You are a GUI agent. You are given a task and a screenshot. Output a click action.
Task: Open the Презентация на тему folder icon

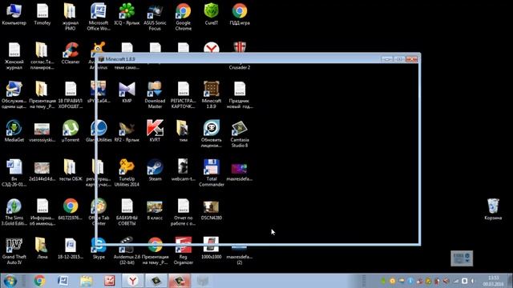pos(42,94)
